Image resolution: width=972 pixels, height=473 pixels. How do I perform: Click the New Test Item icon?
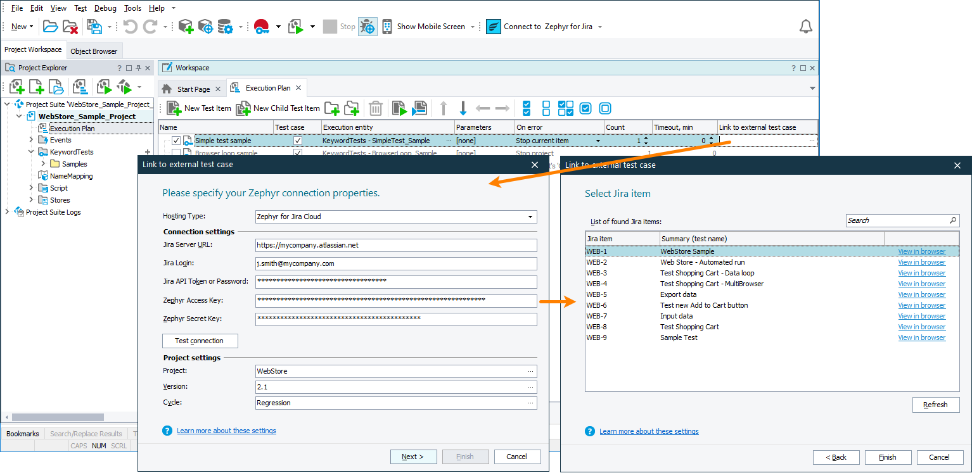173,108
